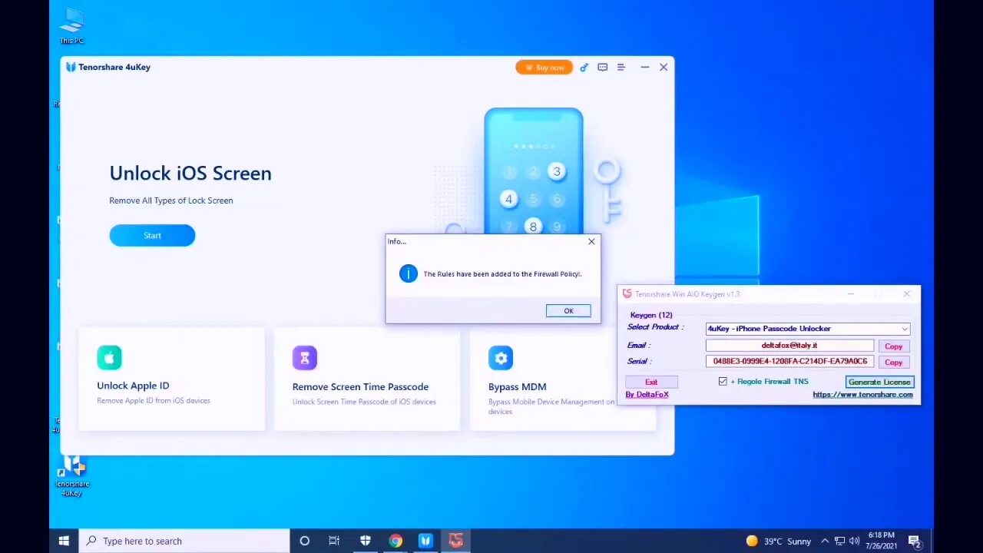Screen dimensions: 983x553
Task: Open the weather widget showing 39°C Sunny
Action: pyautogui.click(x=778, y=541)
